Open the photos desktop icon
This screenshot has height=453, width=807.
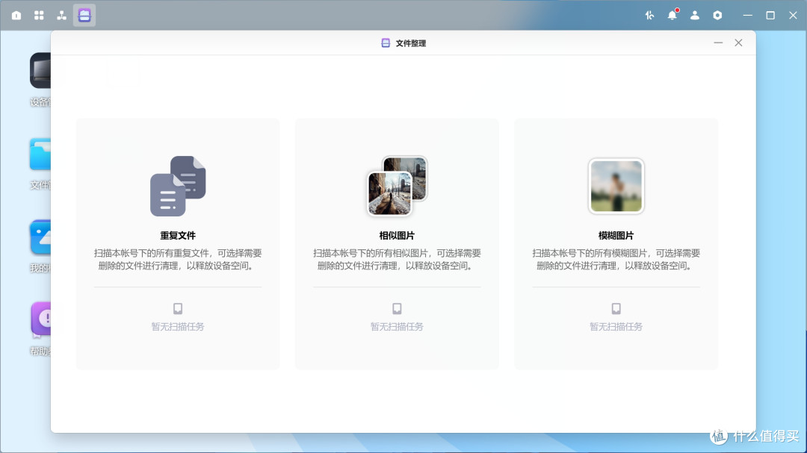coord(40,237)
